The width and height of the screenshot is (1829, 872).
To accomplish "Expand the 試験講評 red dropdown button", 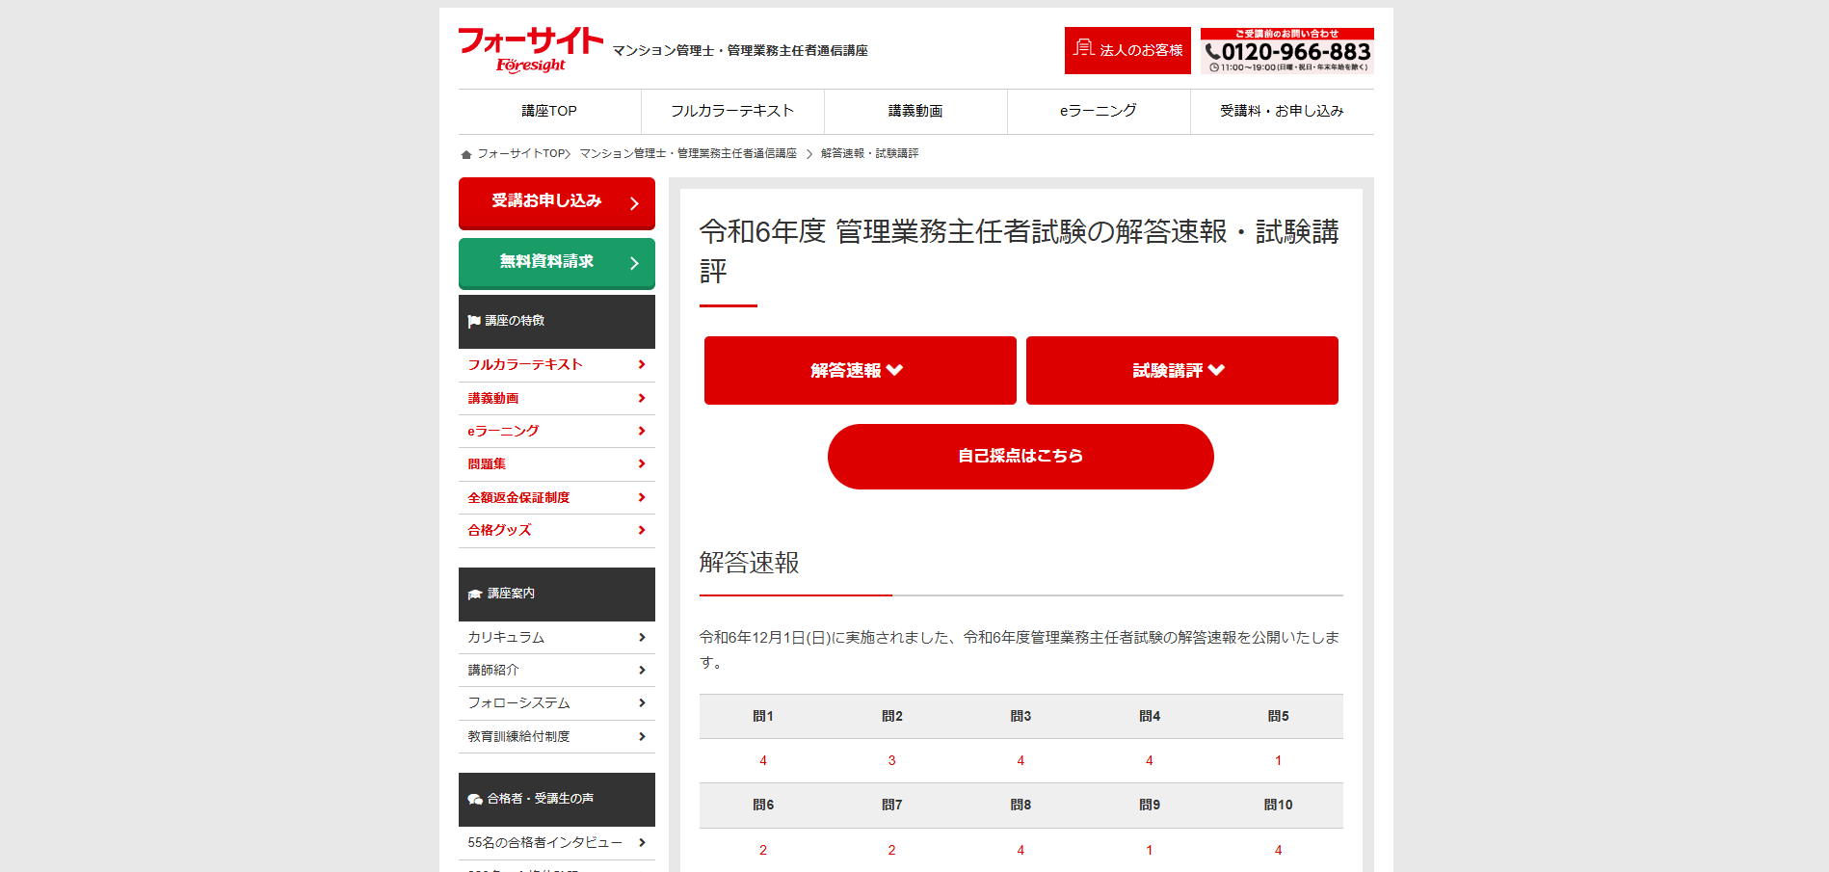I will click(1181, 371).
